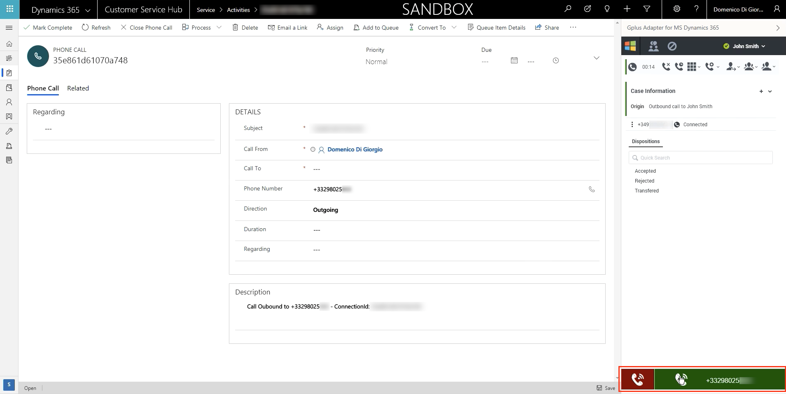This screenshot has width=786, height=394.
Task: Open the instant conference dropdown
Action: coord(751,67)
